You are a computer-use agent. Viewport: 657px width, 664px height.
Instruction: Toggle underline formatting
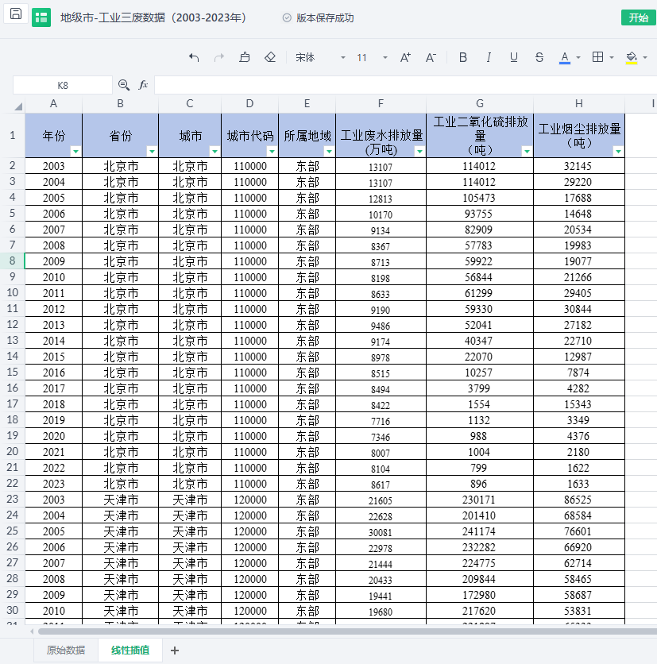[514, 57]
